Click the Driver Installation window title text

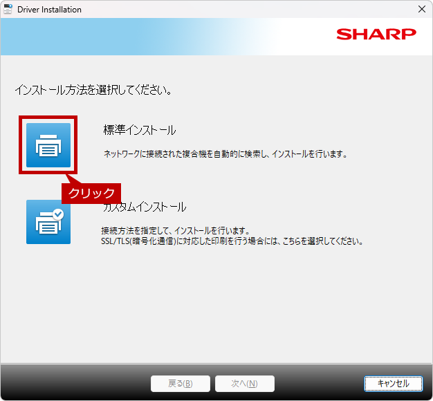(x=49, y=10)
